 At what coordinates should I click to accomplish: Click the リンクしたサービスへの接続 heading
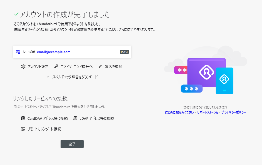[x=40, y=99]
